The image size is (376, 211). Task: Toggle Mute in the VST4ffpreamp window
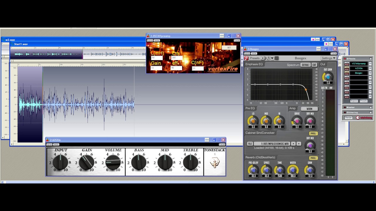coord(157,40)
